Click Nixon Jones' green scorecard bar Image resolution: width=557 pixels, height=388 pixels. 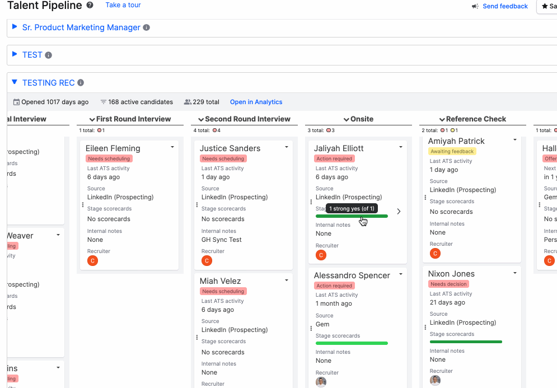[466, 342]
